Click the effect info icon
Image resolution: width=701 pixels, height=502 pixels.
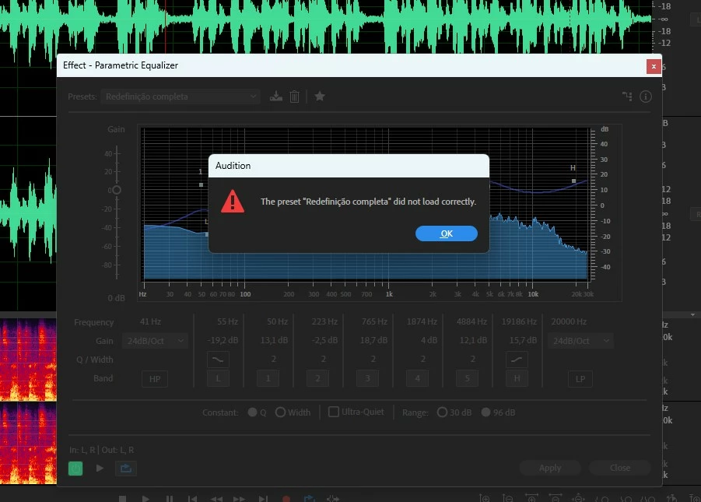(645, 97)
